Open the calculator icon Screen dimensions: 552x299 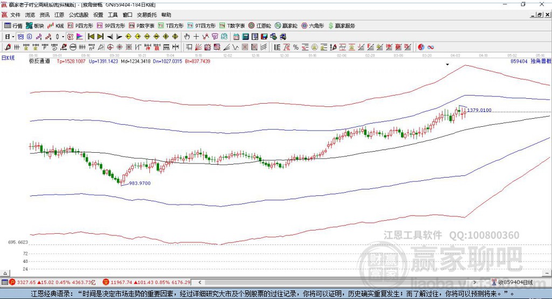pyautogui.click(x=245, y=37)
